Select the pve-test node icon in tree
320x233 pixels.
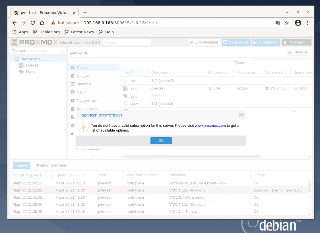(22, 65)
